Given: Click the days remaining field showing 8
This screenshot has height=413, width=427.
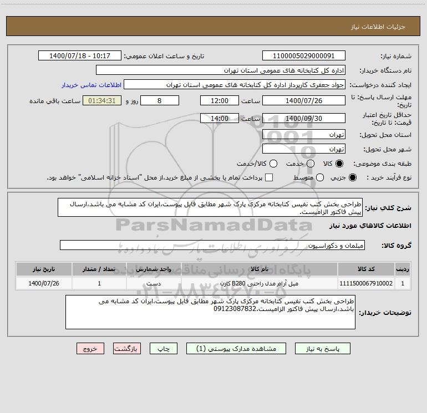Looking at the screenshot, I should (x=160, y=100).
